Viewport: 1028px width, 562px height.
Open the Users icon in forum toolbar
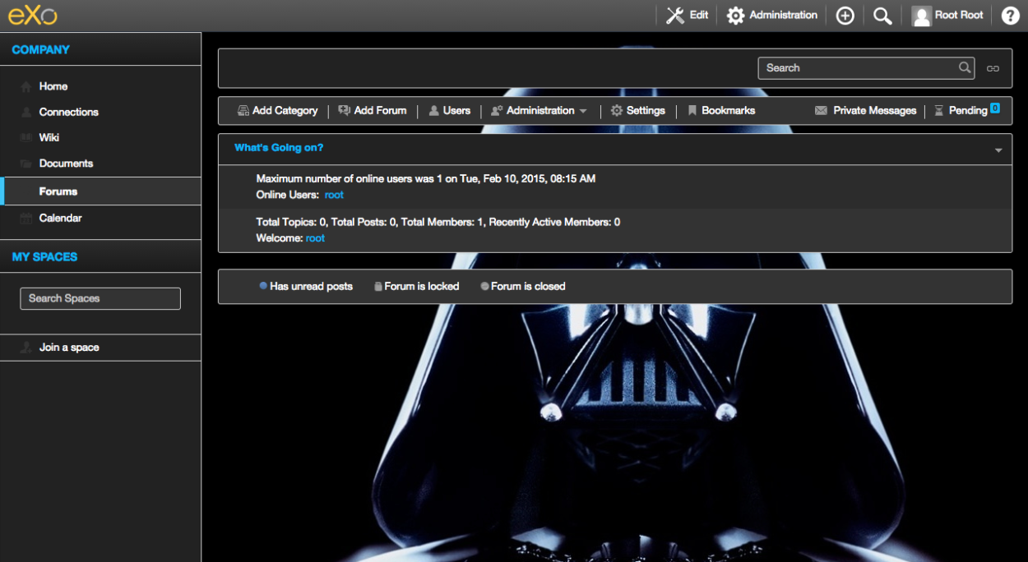click(x=434, y=110)
